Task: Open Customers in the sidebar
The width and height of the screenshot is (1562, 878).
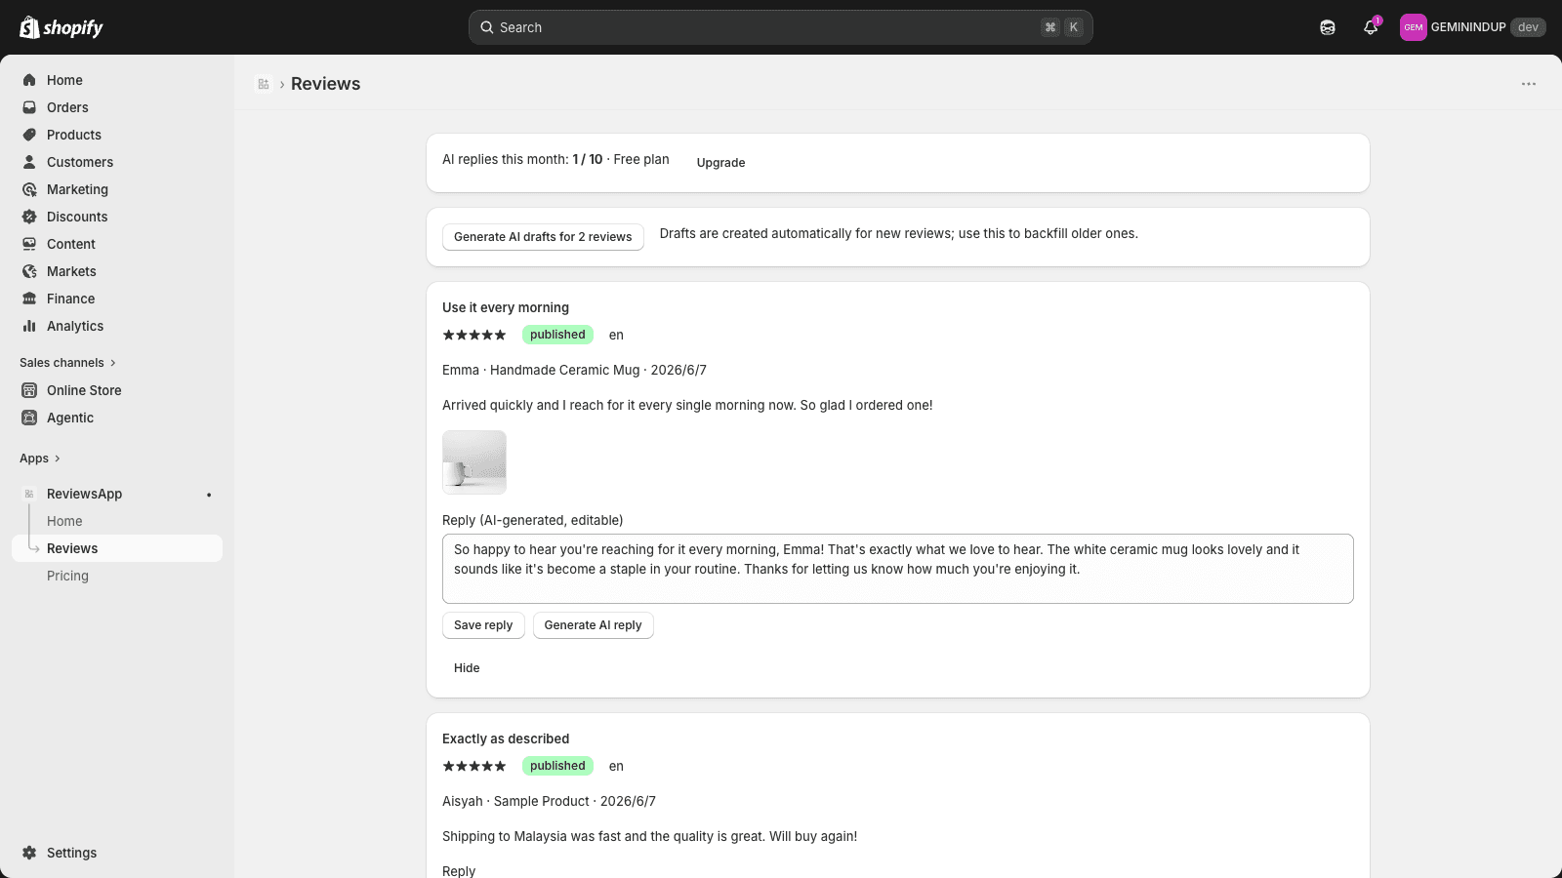Action: click(117, 162)
